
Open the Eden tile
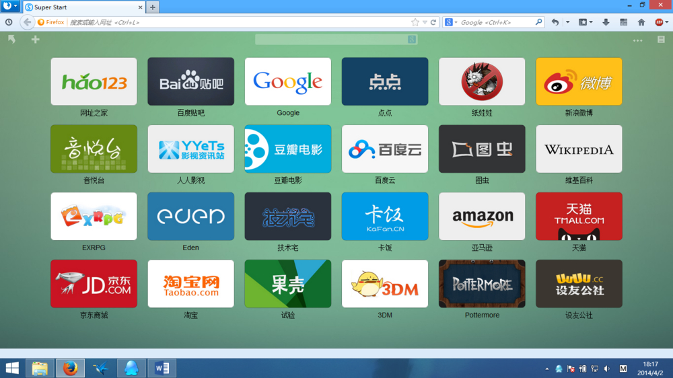190,217
